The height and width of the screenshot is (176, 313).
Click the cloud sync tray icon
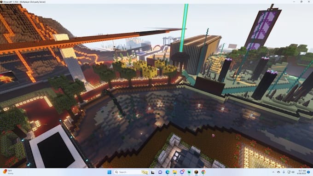278,172
